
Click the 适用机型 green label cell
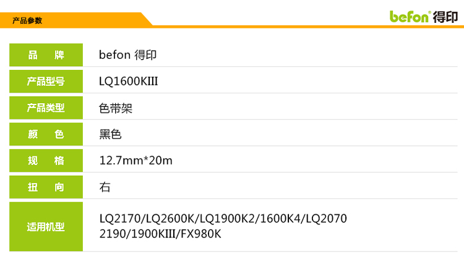pyautogui.click(x=46, y=227)
